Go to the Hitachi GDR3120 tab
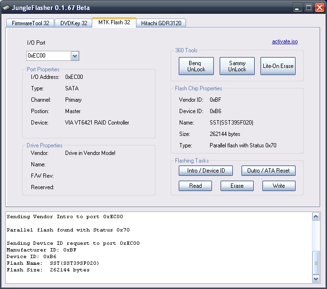This screenshot has width=327, height=289. click(161, 23)
